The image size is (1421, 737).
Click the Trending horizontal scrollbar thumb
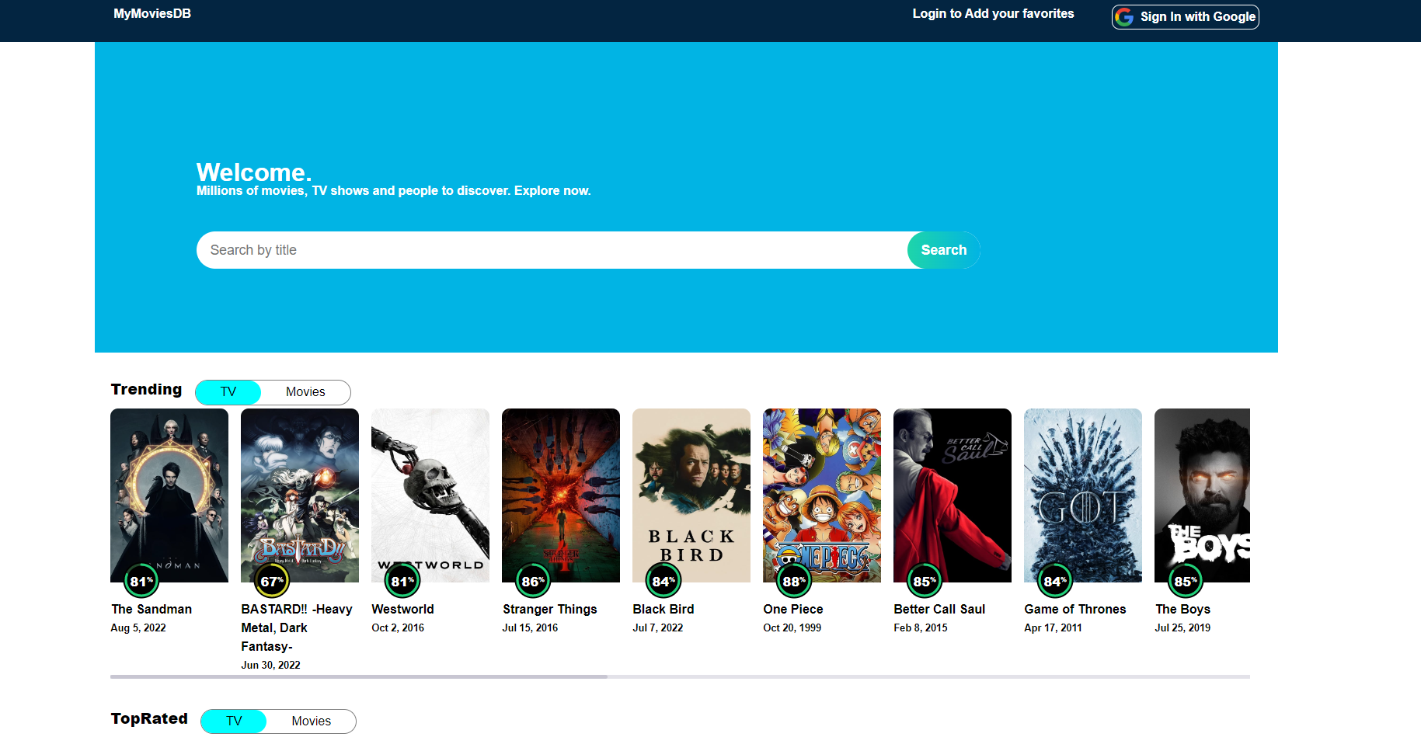point(359,677)
